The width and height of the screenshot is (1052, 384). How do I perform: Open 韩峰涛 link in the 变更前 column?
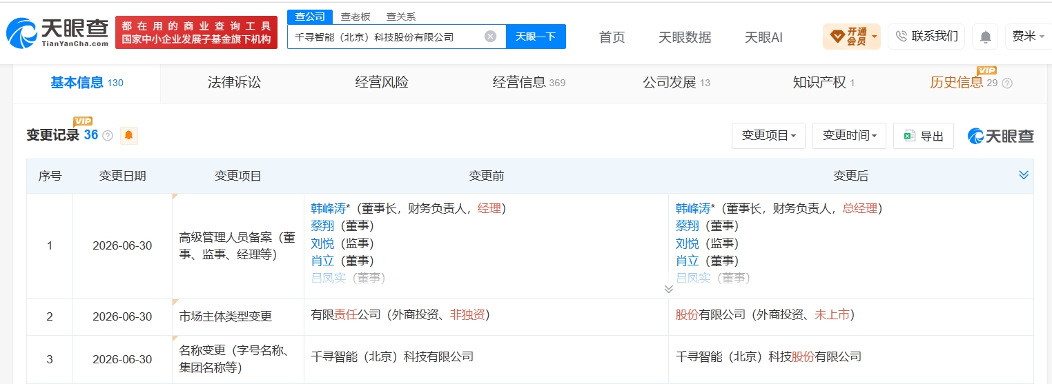[x=328, y=208]
